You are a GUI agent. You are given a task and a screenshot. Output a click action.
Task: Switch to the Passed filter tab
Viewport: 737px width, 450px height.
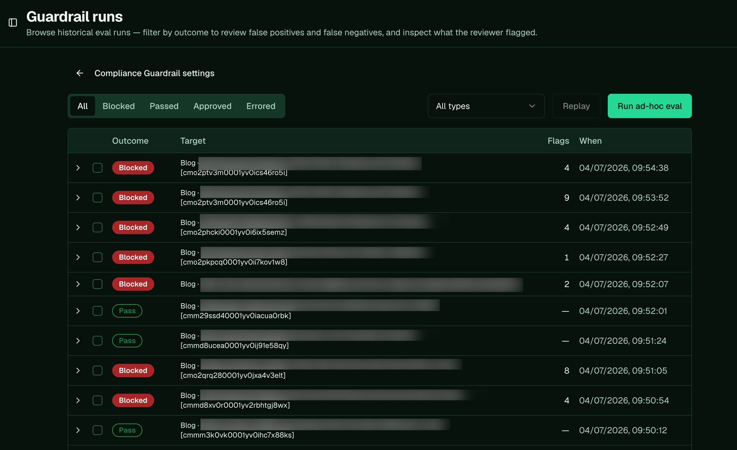(x=164, y=106)
